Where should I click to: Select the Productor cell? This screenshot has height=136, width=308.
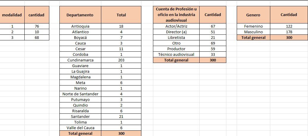click(176, 49)
